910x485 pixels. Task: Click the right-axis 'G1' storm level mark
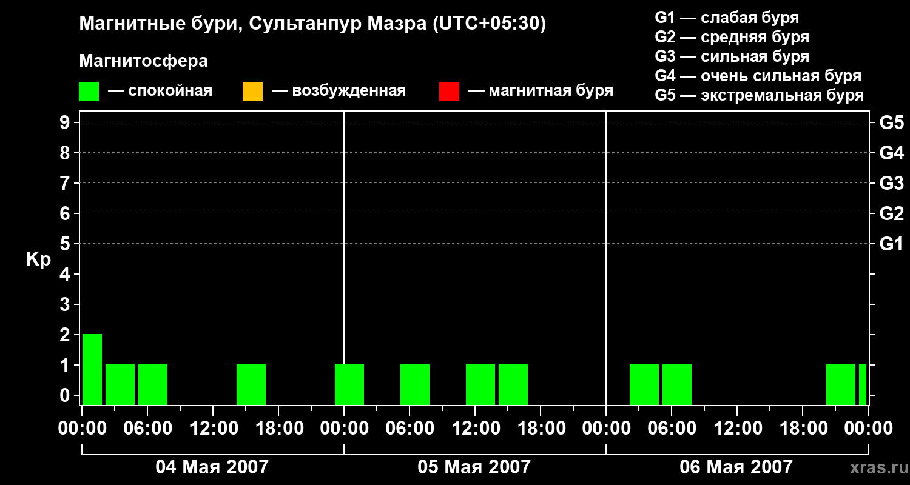[x=891, y=244]
